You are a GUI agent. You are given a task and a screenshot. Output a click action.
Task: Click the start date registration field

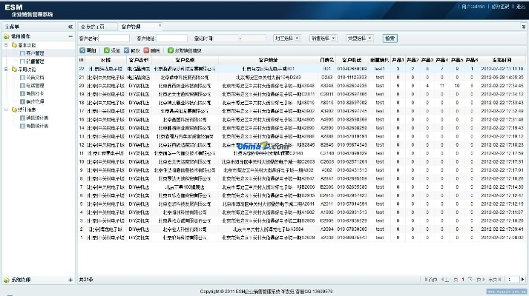pyautogui.click(x=226, y=38)
